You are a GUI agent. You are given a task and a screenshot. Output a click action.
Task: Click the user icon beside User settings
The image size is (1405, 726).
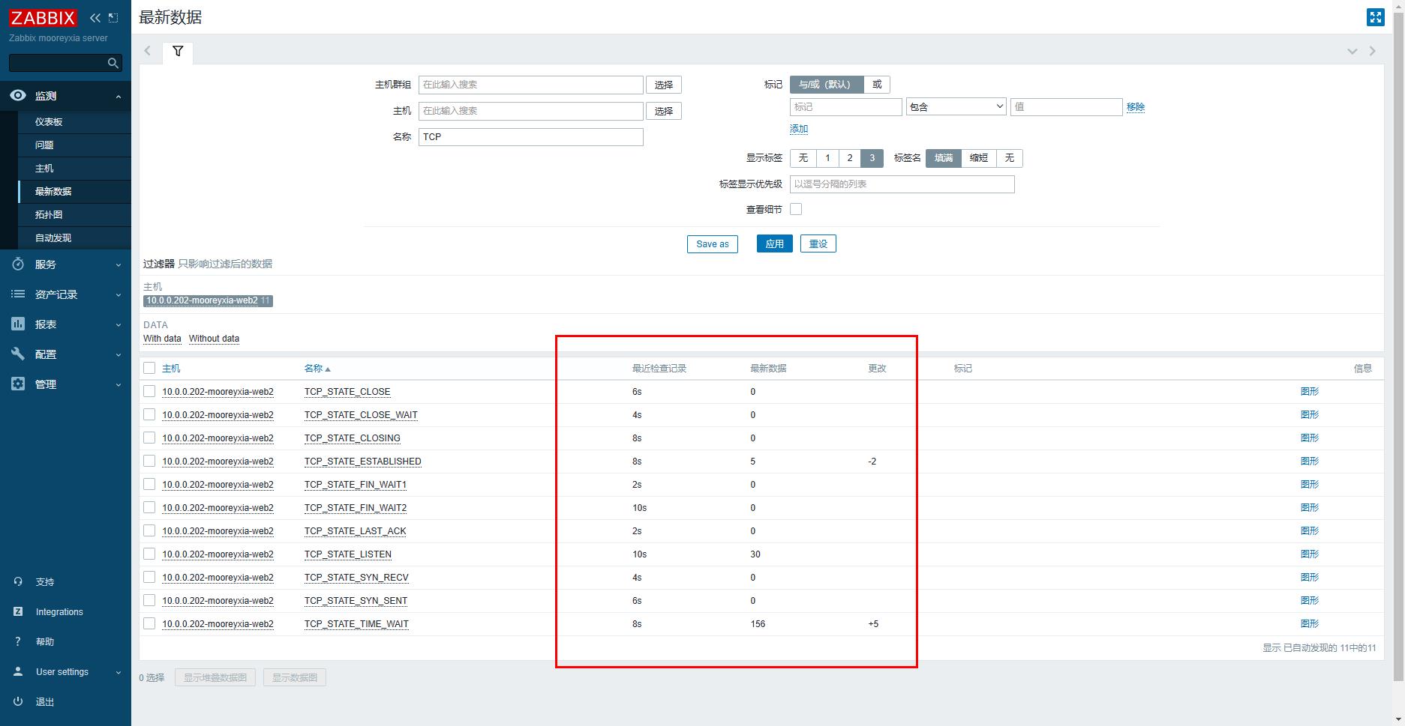pos(18,671)
